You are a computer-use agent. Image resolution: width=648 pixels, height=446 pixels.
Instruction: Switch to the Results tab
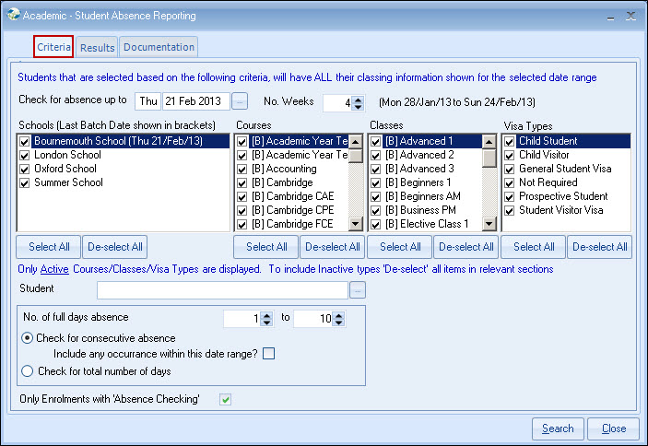[97, 47]
